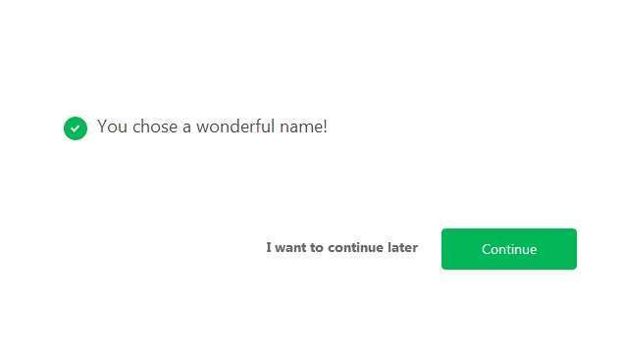The image size is (621, 354).
Task: Confirm the chosen name using Continue
Action: [x=509, y=249]
